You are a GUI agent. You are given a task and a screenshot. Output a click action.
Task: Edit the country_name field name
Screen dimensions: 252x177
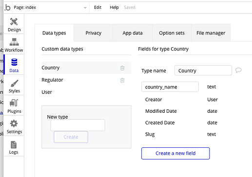[x=170, y=87]
